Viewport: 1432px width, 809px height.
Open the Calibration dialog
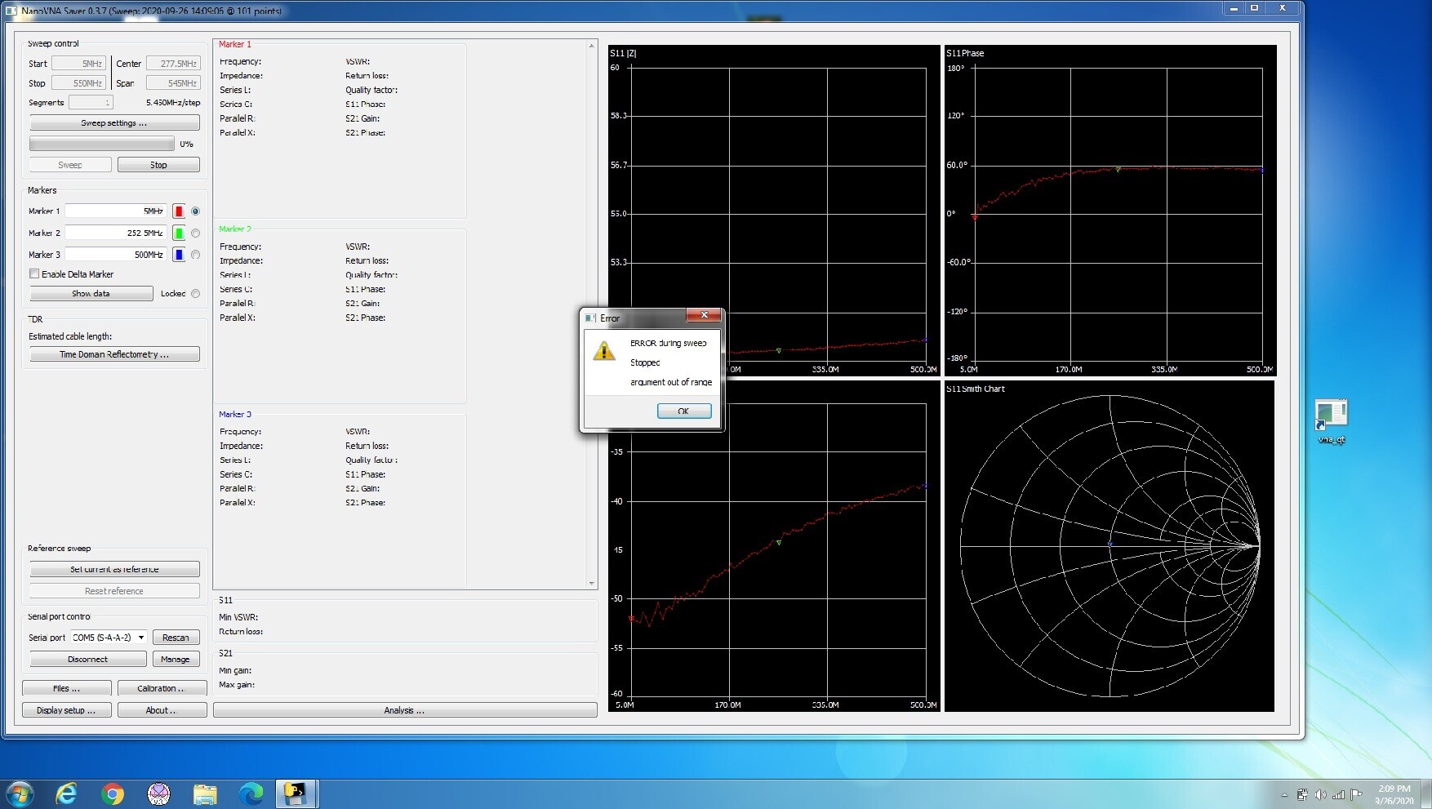click(161, 688)
